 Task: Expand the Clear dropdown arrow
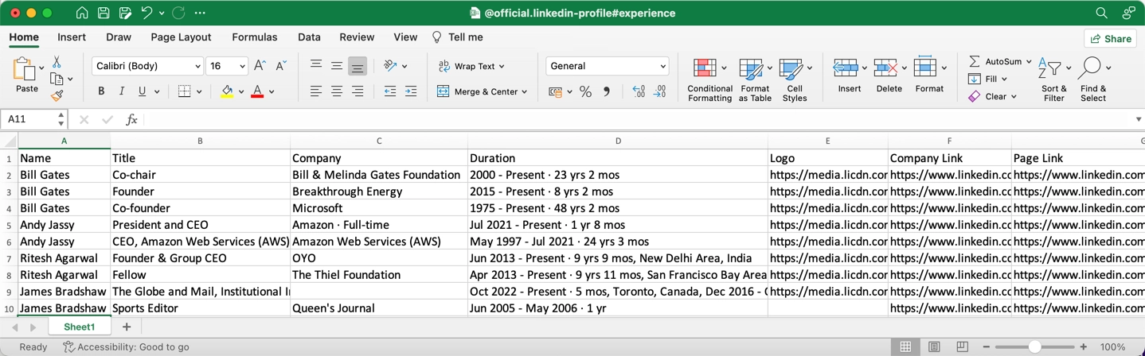1014,96
